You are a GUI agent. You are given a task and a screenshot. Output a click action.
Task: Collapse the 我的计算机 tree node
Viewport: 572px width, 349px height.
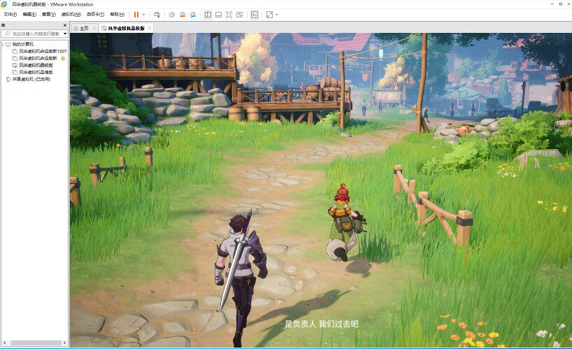3,44
